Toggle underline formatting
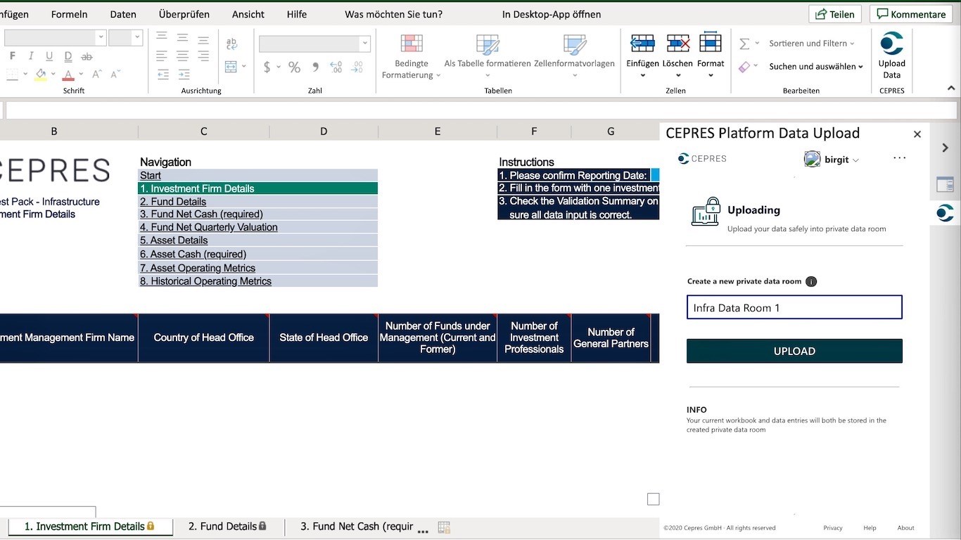Image resolution: width=961 pixels, height=540 pixels. tap(49, 56)
